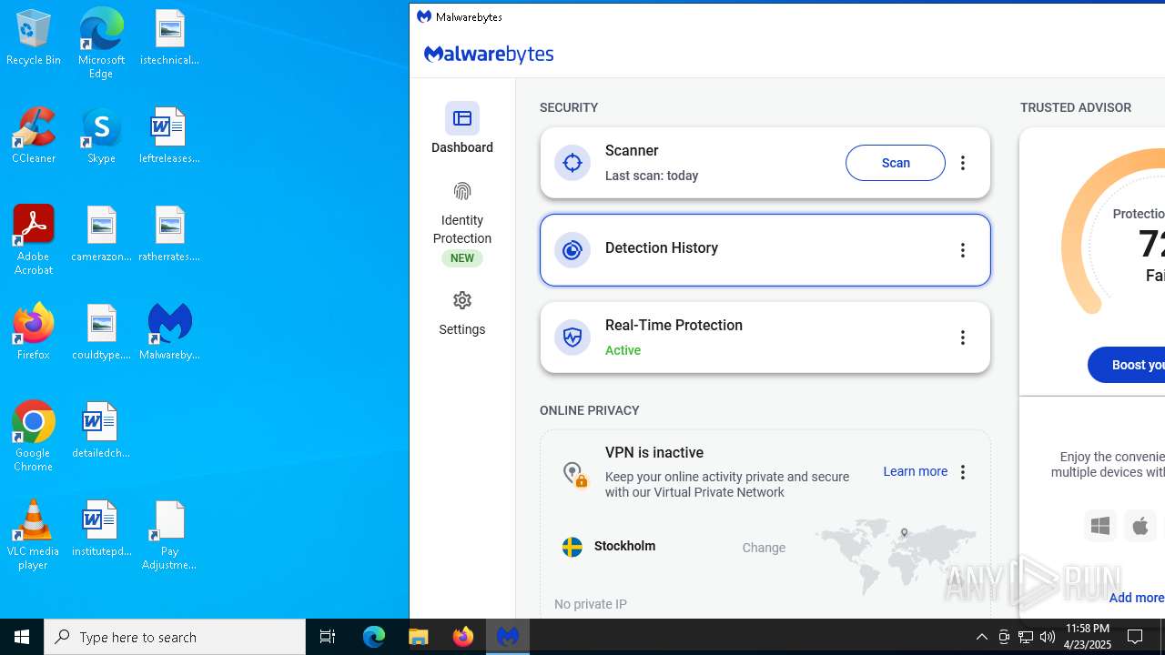Click the VPN location lock icon

[x=574, y=474]
